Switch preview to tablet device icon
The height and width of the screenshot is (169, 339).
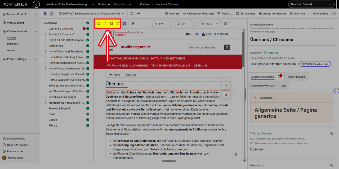[105, 24]
